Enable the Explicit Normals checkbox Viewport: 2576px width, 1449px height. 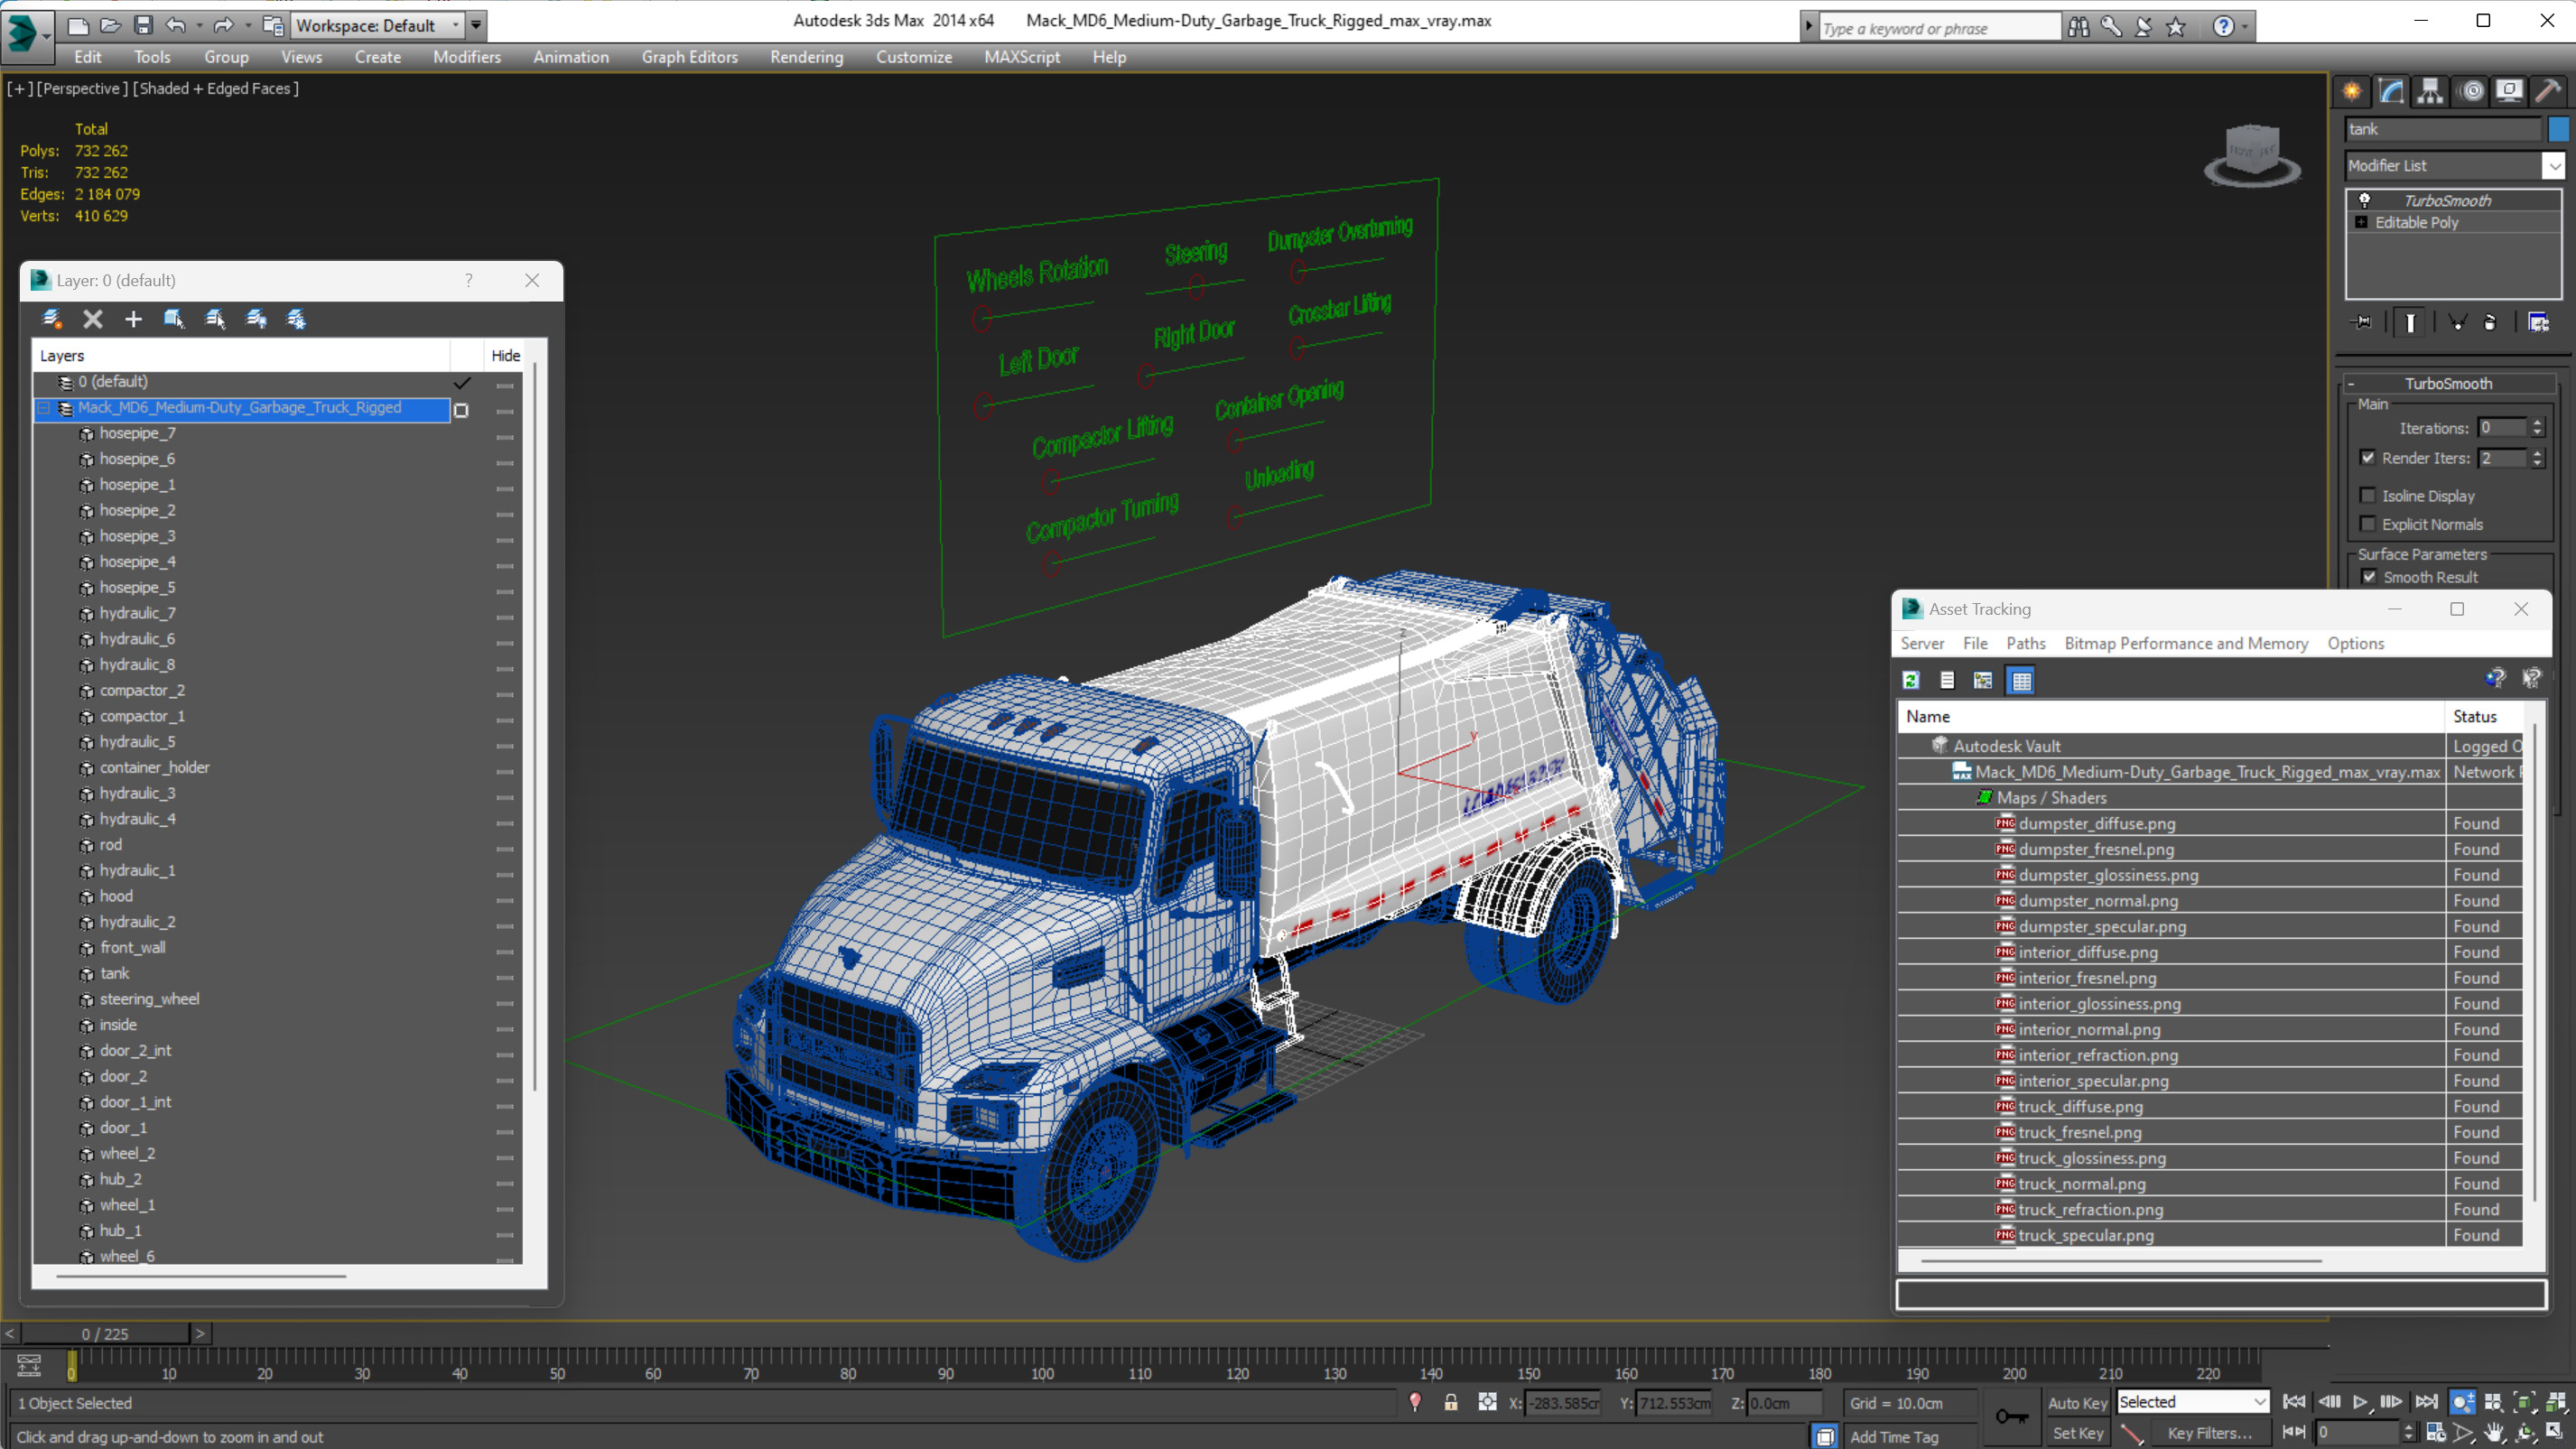2368,524
